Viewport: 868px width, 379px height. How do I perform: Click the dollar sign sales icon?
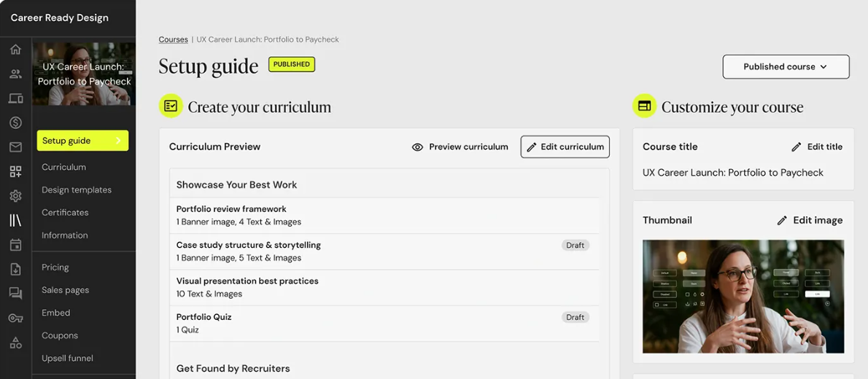pyautogui.click(x=15, y=122)
